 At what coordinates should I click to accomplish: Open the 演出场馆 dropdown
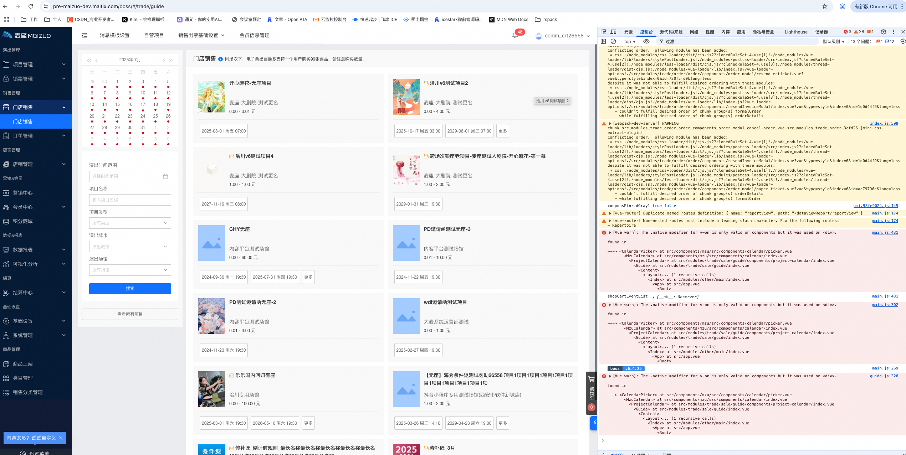pos(130,270)
